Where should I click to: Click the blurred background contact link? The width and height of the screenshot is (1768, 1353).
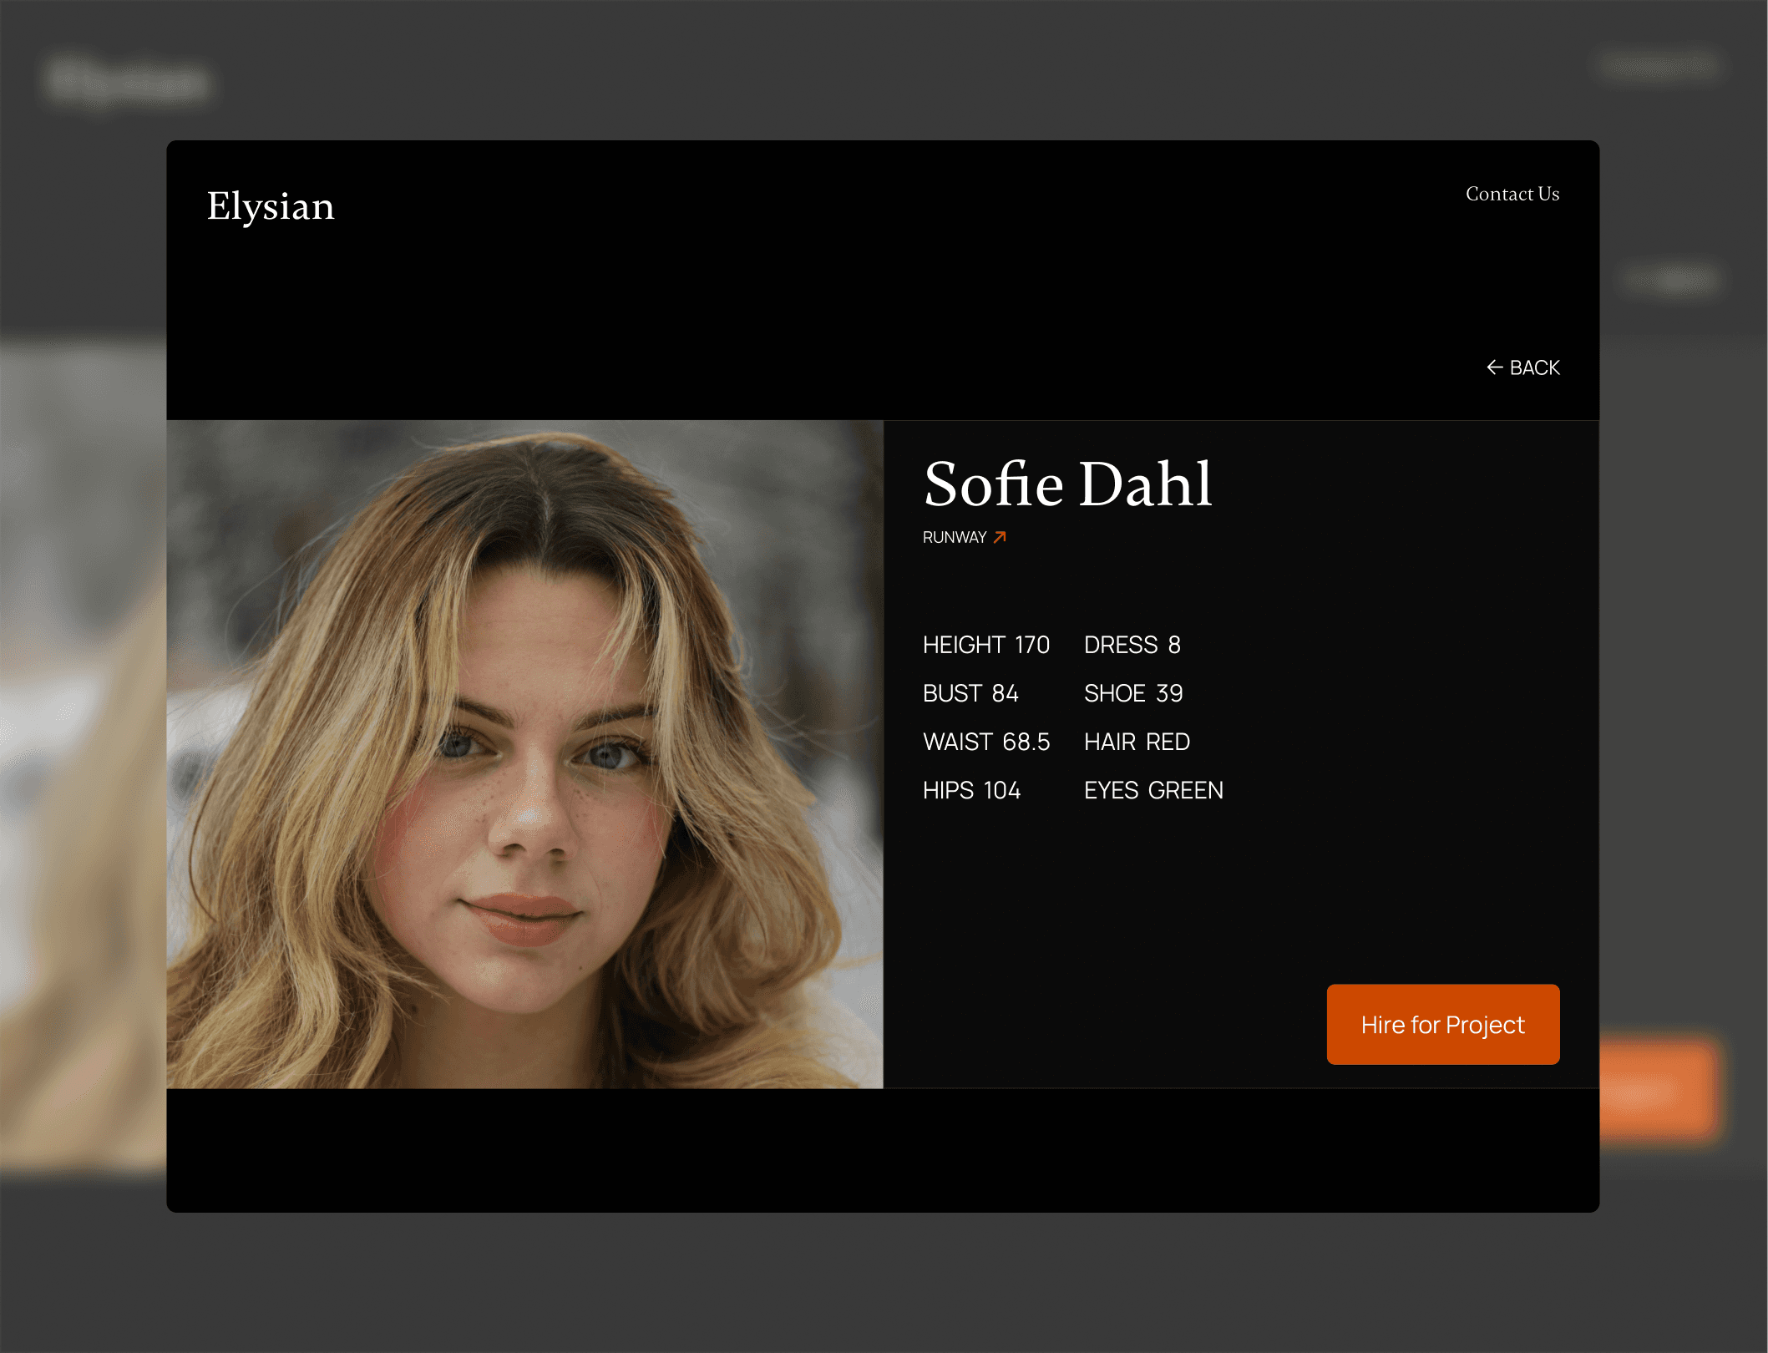[1660, 66]
